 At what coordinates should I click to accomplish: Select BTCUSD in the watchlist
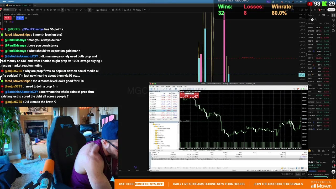coord(318,31)
